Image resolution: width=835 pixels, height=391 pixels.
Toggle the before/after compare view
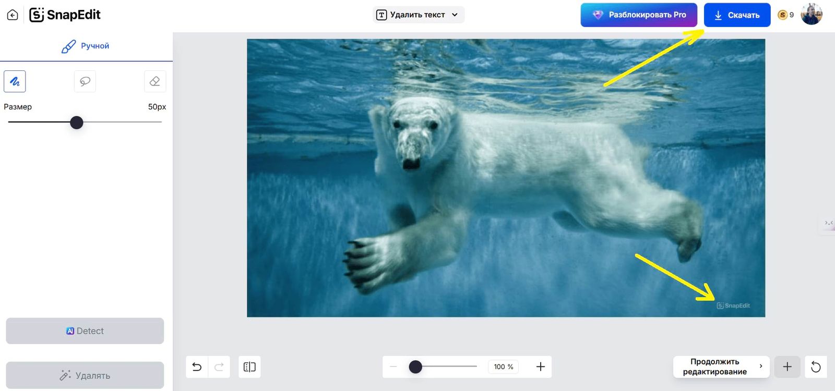tap(249, 367)
